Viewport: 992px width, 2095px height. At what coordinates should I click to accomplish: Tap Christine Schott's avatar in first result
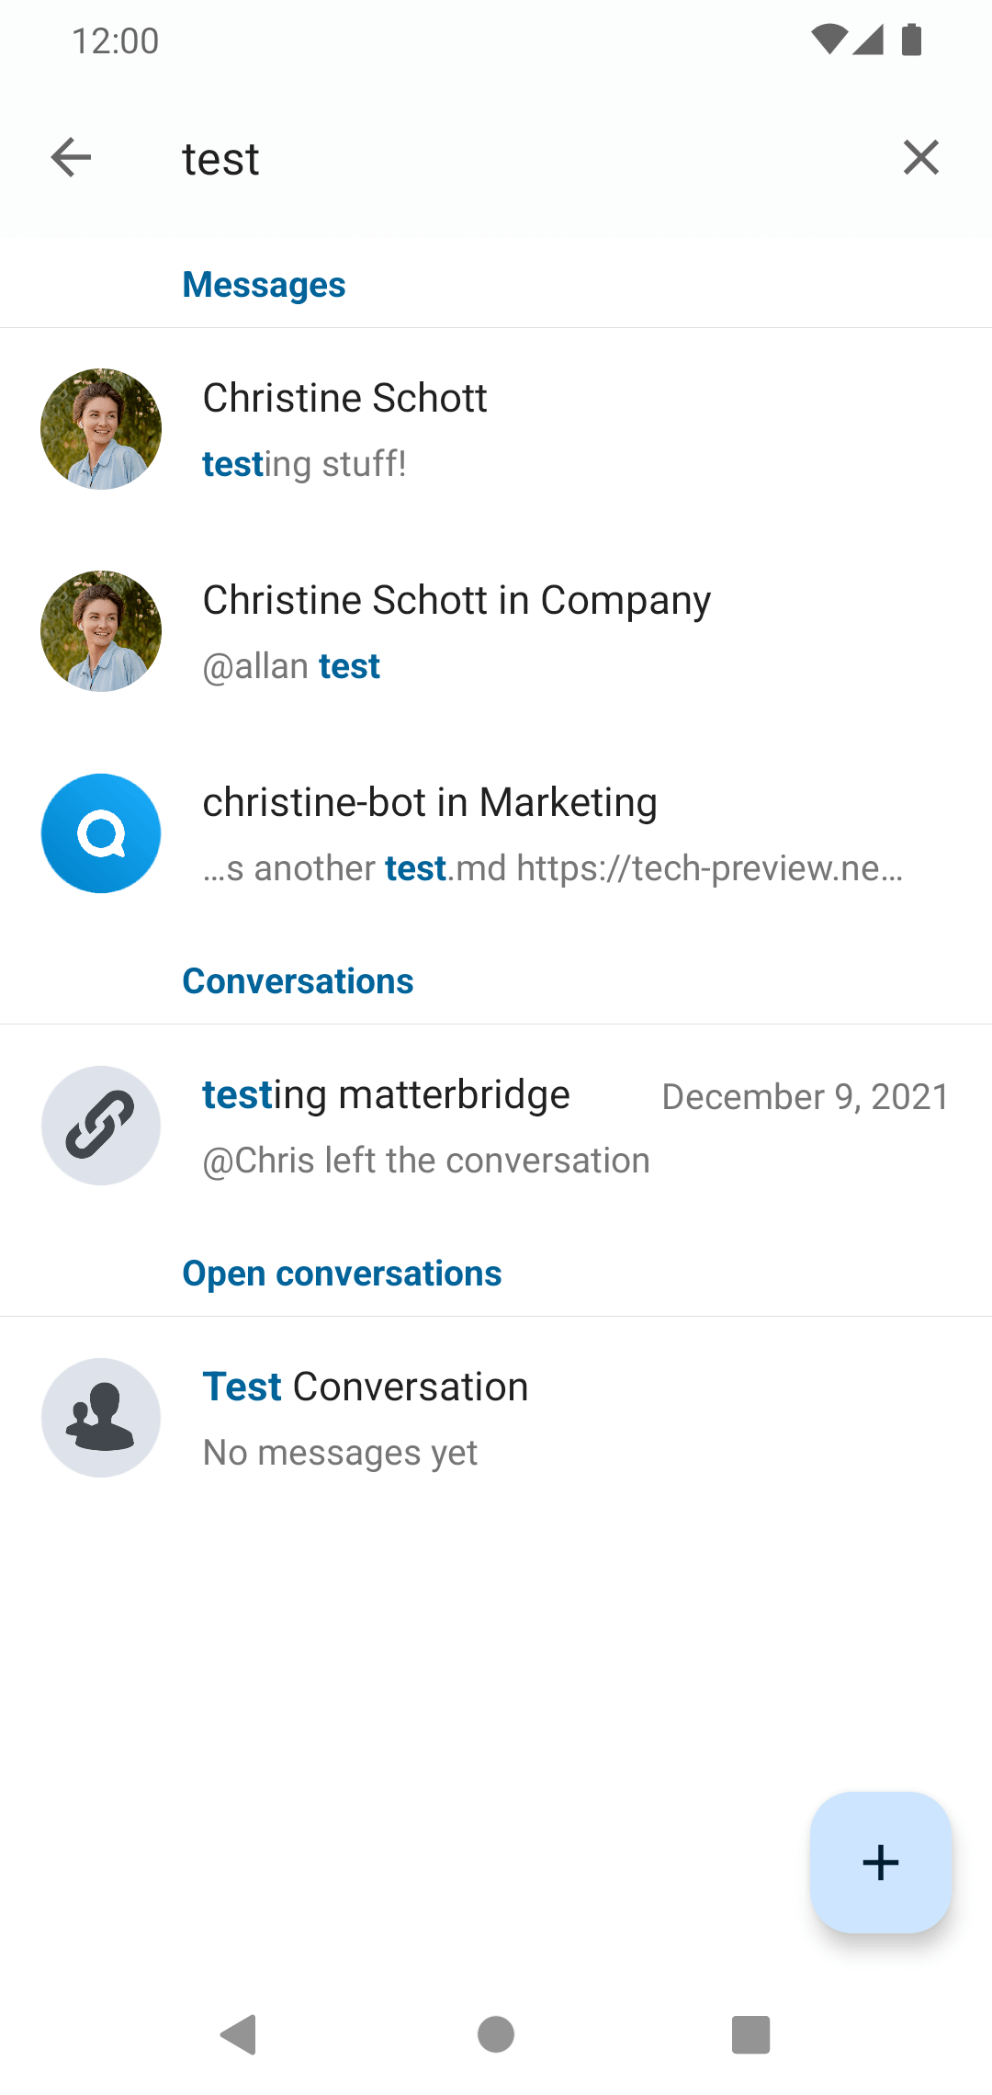tap(101, 429)
